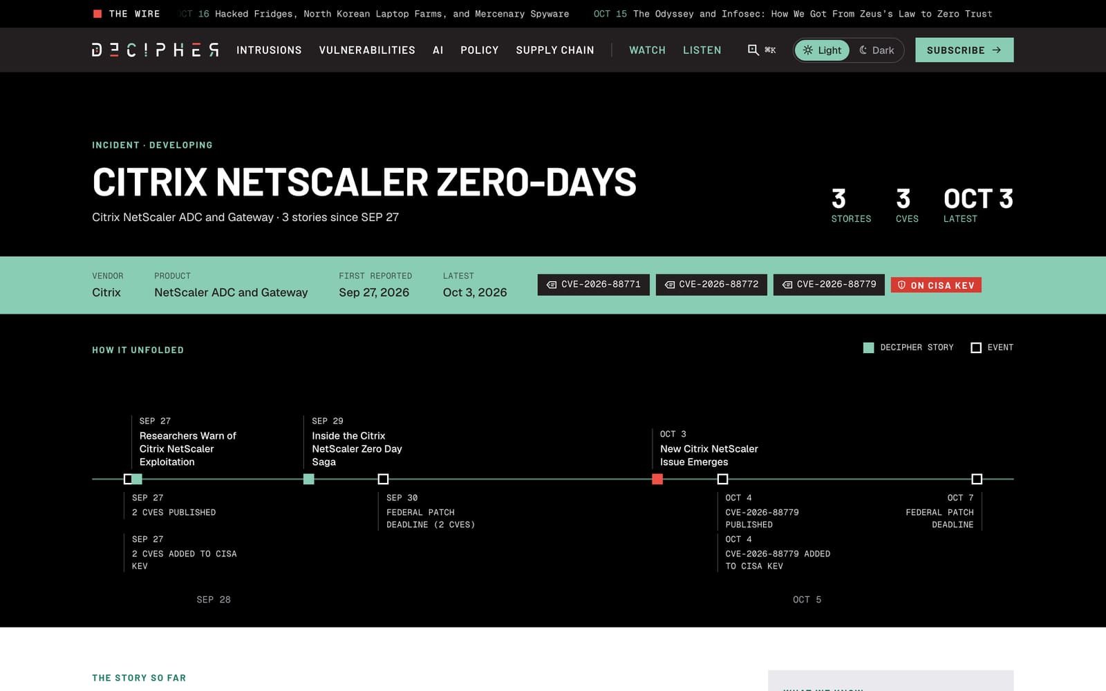Switch to Light theme
Image resolution: width=1106 pixels, height=691 pixels.
(822, 50)
